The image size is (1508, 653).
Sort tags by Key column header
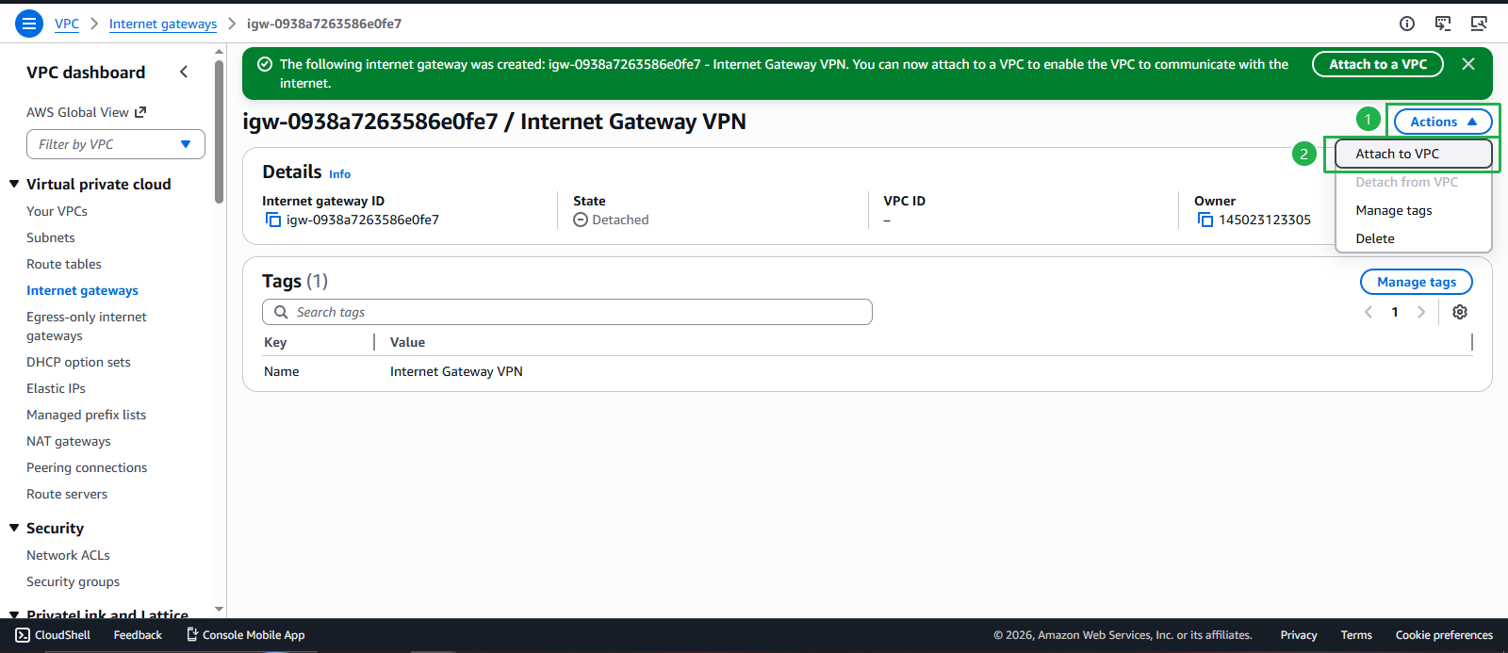point(275,342)
